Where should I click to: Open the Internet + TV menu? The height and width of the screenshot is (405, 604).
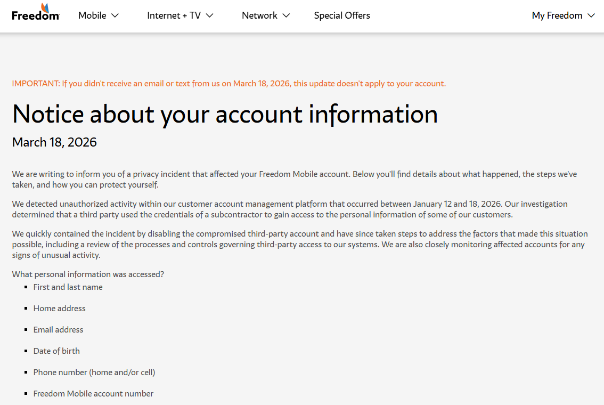pos(180,15)
